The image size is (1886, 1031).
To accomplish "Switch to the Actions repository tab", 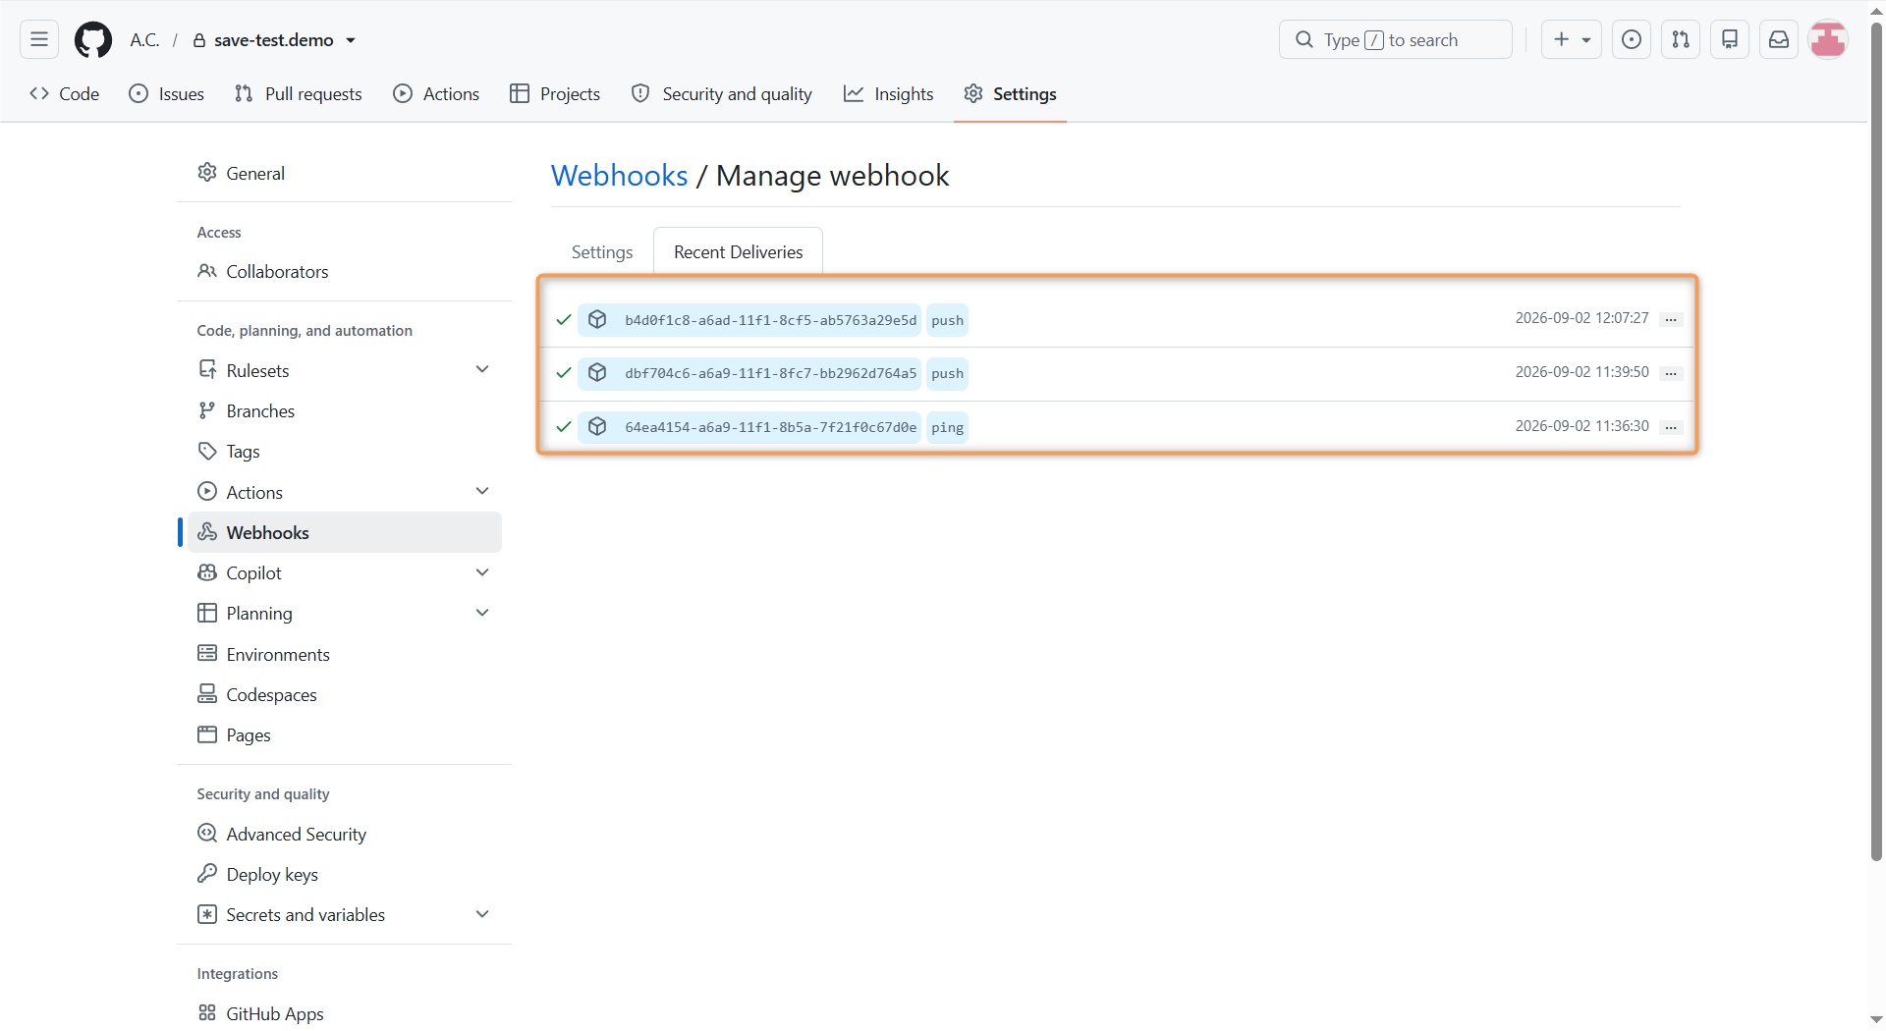I will click(x=437, y=94).
